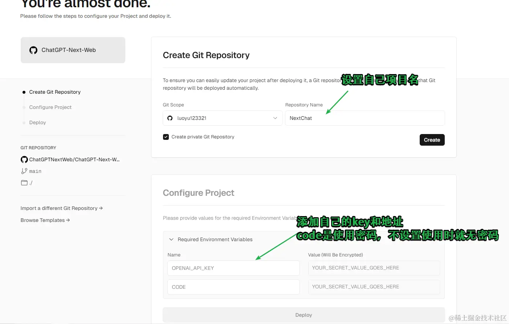This screenshot has width=509, height=324.
Task: Select the Create Git Repository step
Action: click(x=55, y=92)
